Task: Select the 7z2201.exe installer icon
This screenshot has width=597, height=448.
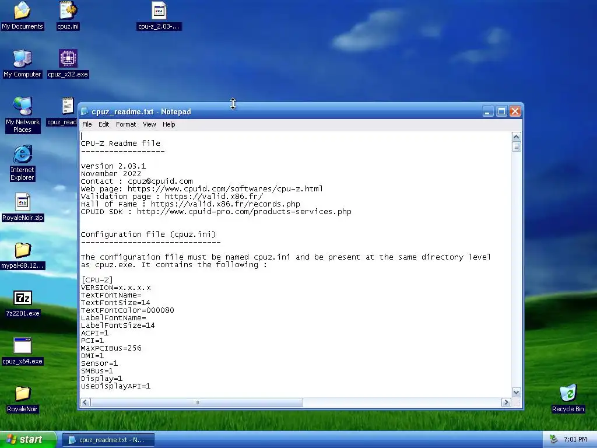Action: tap(23, 303)
